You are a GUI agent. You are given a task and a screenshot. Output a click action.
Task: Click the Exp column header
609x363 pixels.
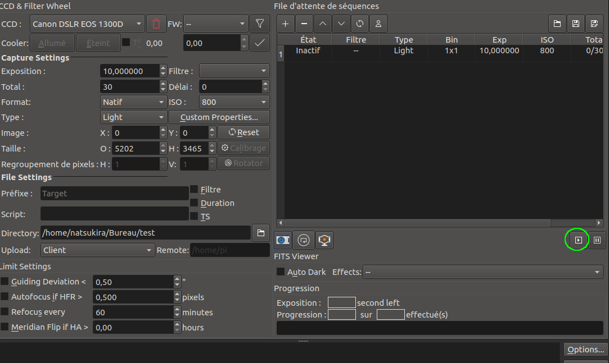click(x=499, y=39)
